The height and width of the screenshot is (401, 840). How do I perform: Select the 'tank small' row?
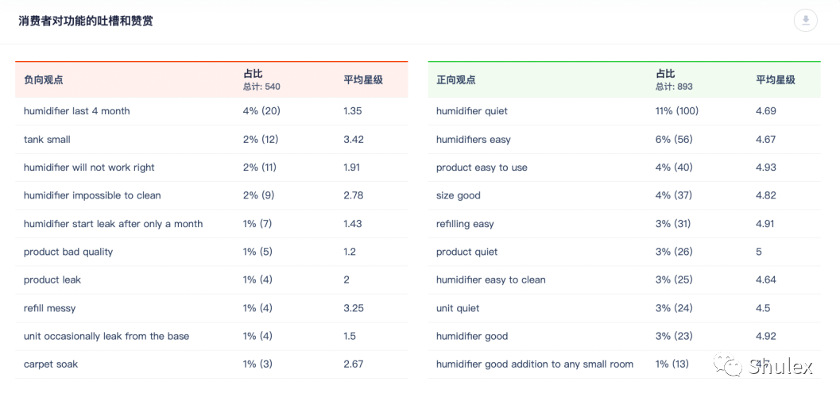click(211, 140)
